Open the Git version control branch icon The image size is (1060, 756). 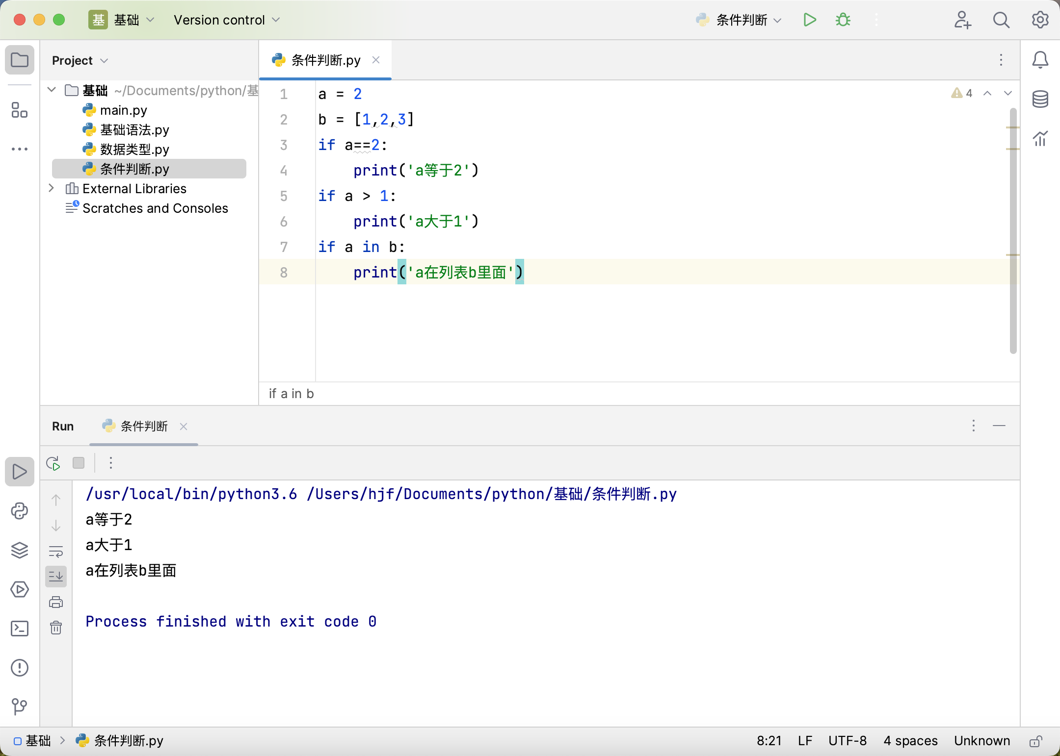[x=20, y=706]
